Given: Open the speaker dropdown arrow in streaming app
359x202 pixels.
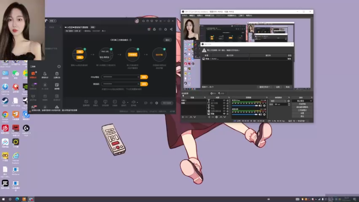Looking at the screenshot, I should point(137,102).
